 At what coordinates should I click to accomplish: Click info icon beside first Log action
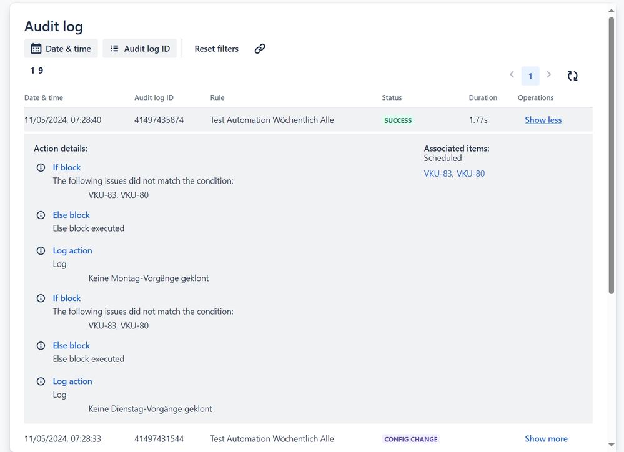click(41, 251)
